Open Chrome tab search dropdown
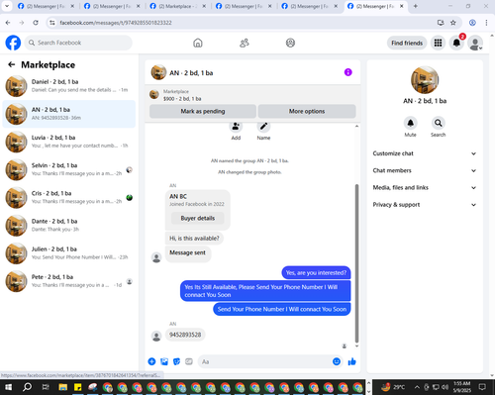Screen dimensions: 495x395 [x=7, y=6]
